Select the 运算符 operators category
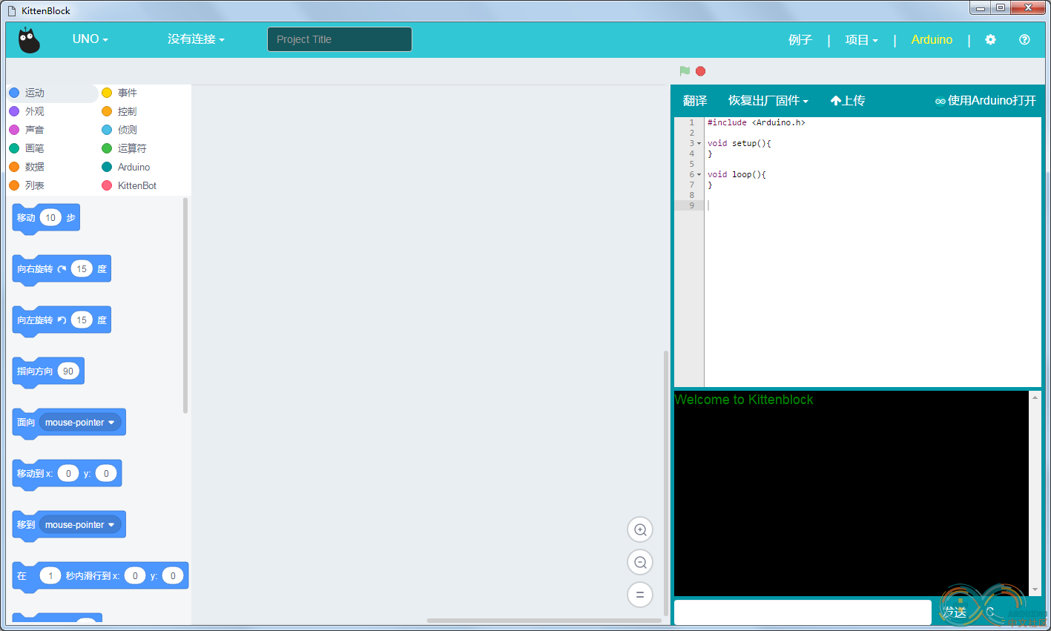1051x631 pixels. point(145,148)
